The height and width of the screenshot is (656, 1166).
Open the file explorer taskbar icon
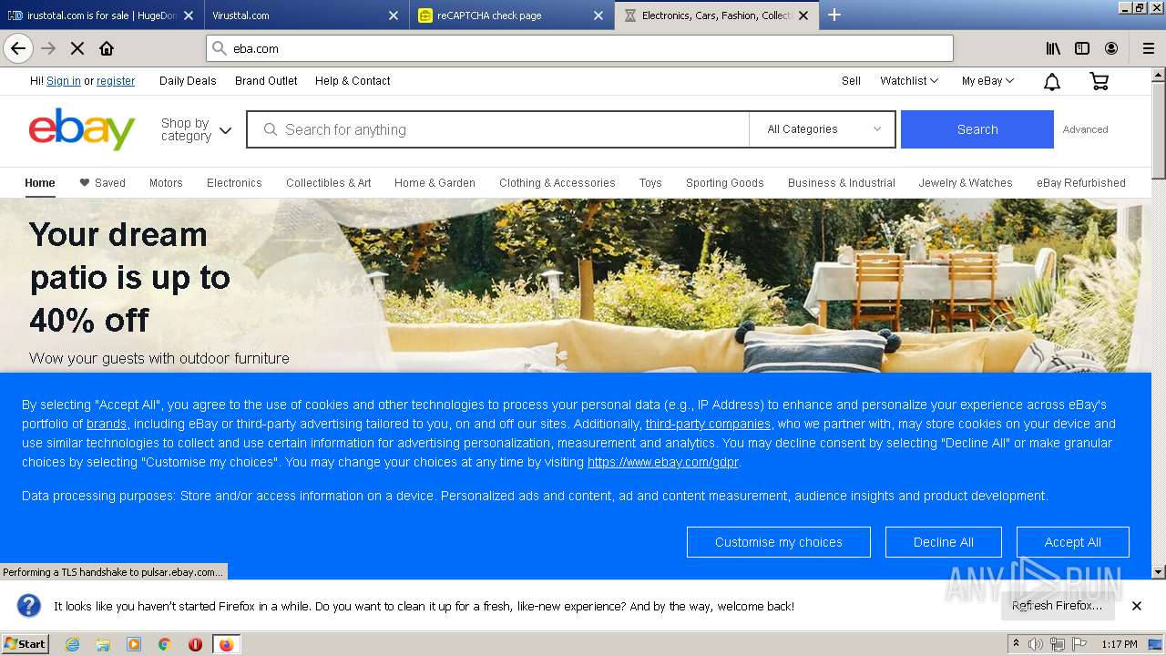[103, 644]
